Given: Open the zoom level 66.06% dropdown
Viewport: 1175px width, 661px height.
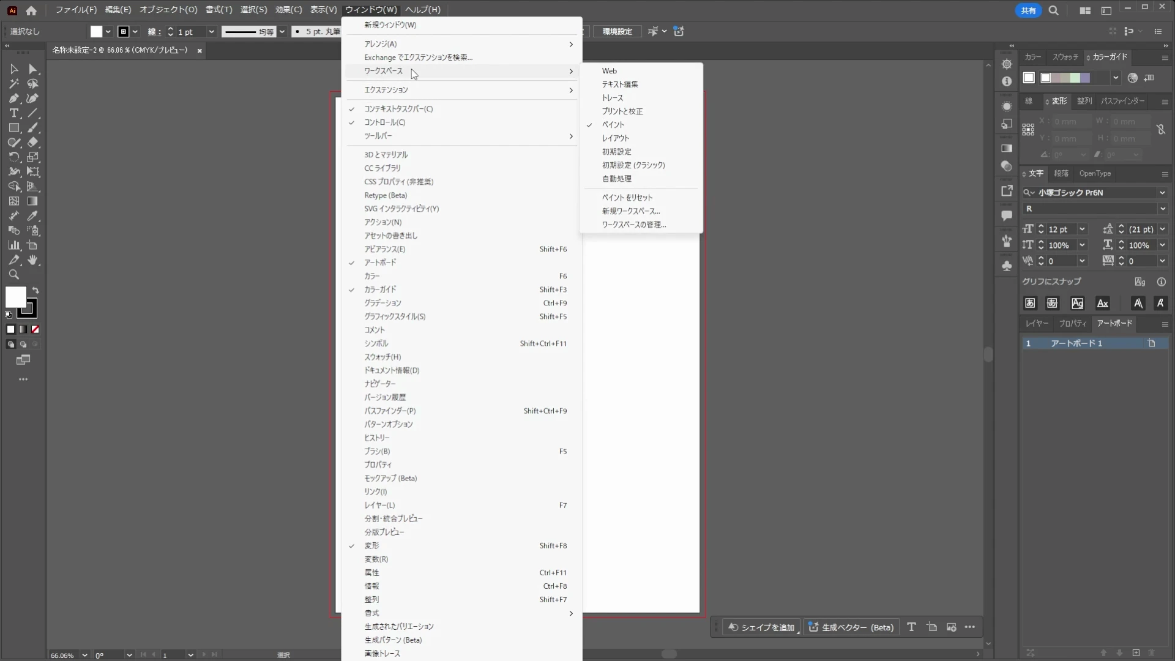Looking at the screenshot, I should 84,655.
